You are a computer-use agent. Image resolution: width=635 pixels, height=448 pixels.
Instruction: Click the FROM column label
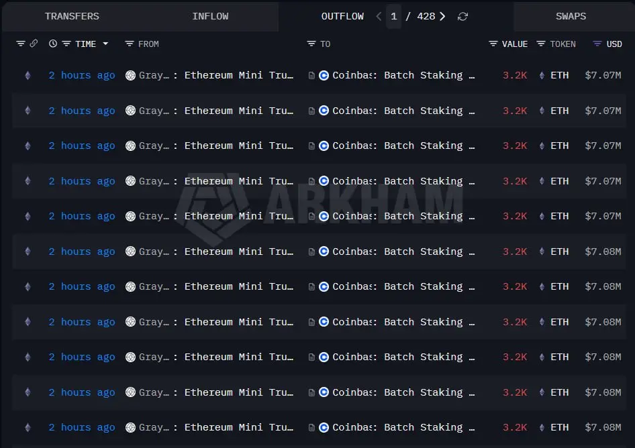tap(148, 44)
